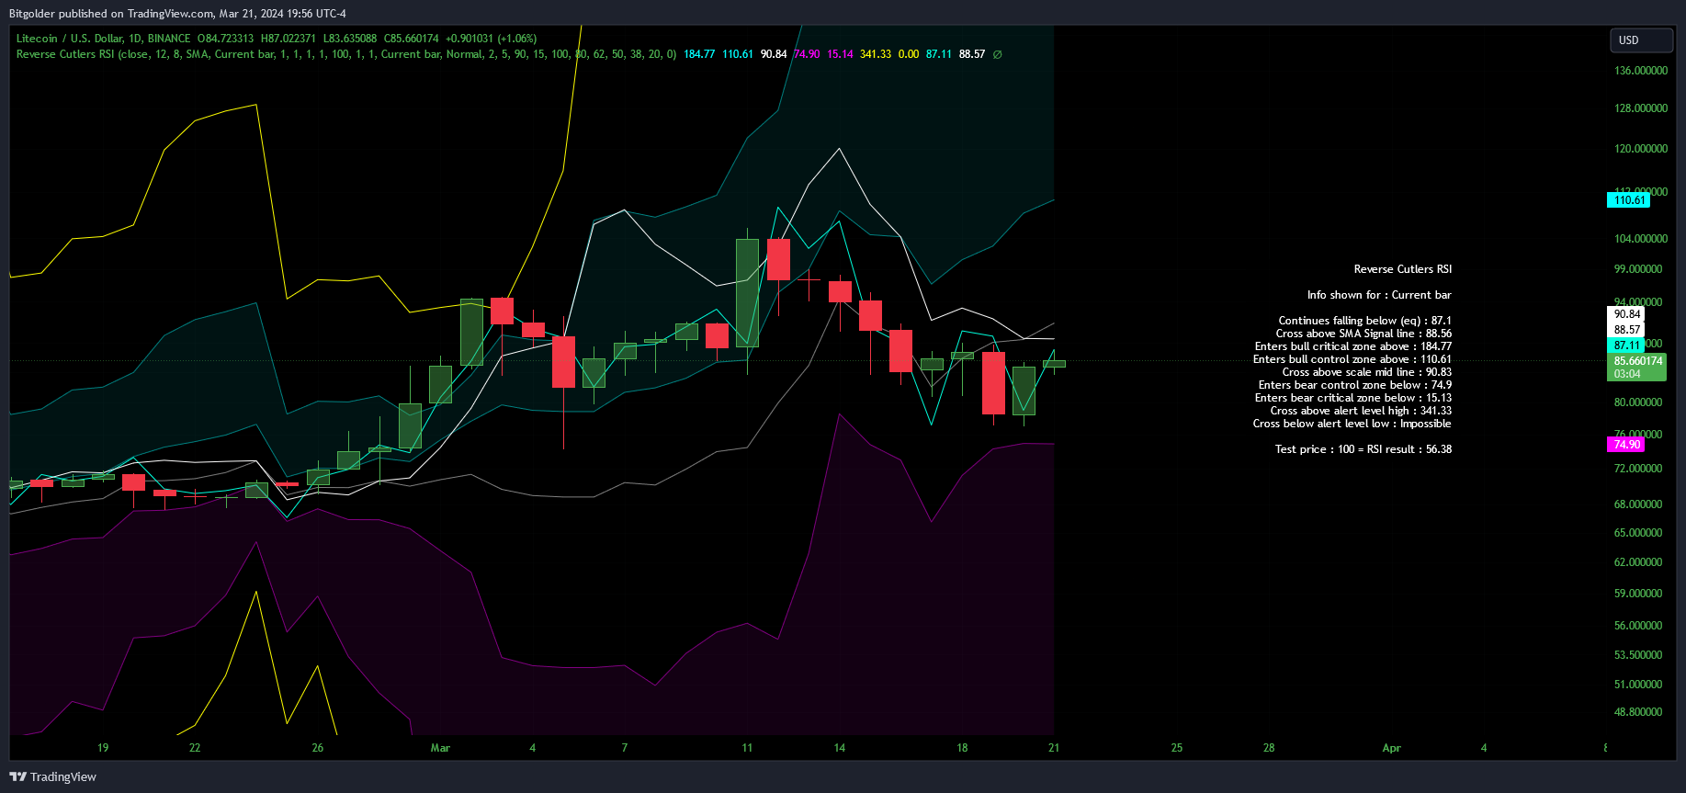Click the white 90.84 price axis label
Image resolution: width=1686 pixels, height=793 pixels.
pyautogui.click(x=1627, y=314)
